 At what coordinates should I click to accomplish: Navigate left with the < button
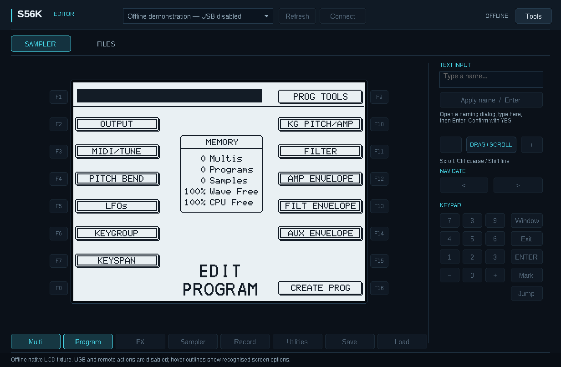464,185
